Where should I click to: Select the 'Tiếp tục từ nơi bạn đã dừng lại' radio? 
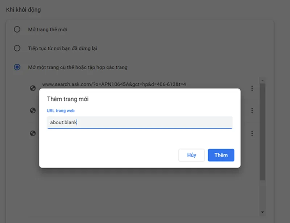coord(17,48)
